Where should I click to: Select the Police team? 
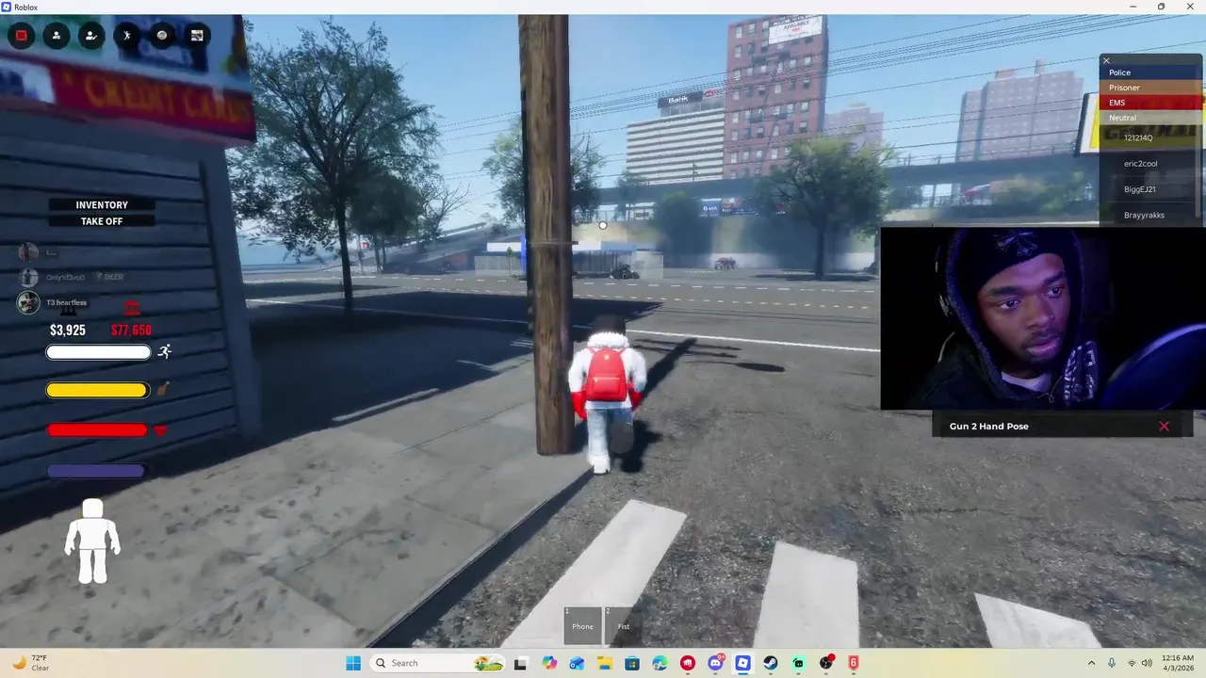pos(1151,73)
